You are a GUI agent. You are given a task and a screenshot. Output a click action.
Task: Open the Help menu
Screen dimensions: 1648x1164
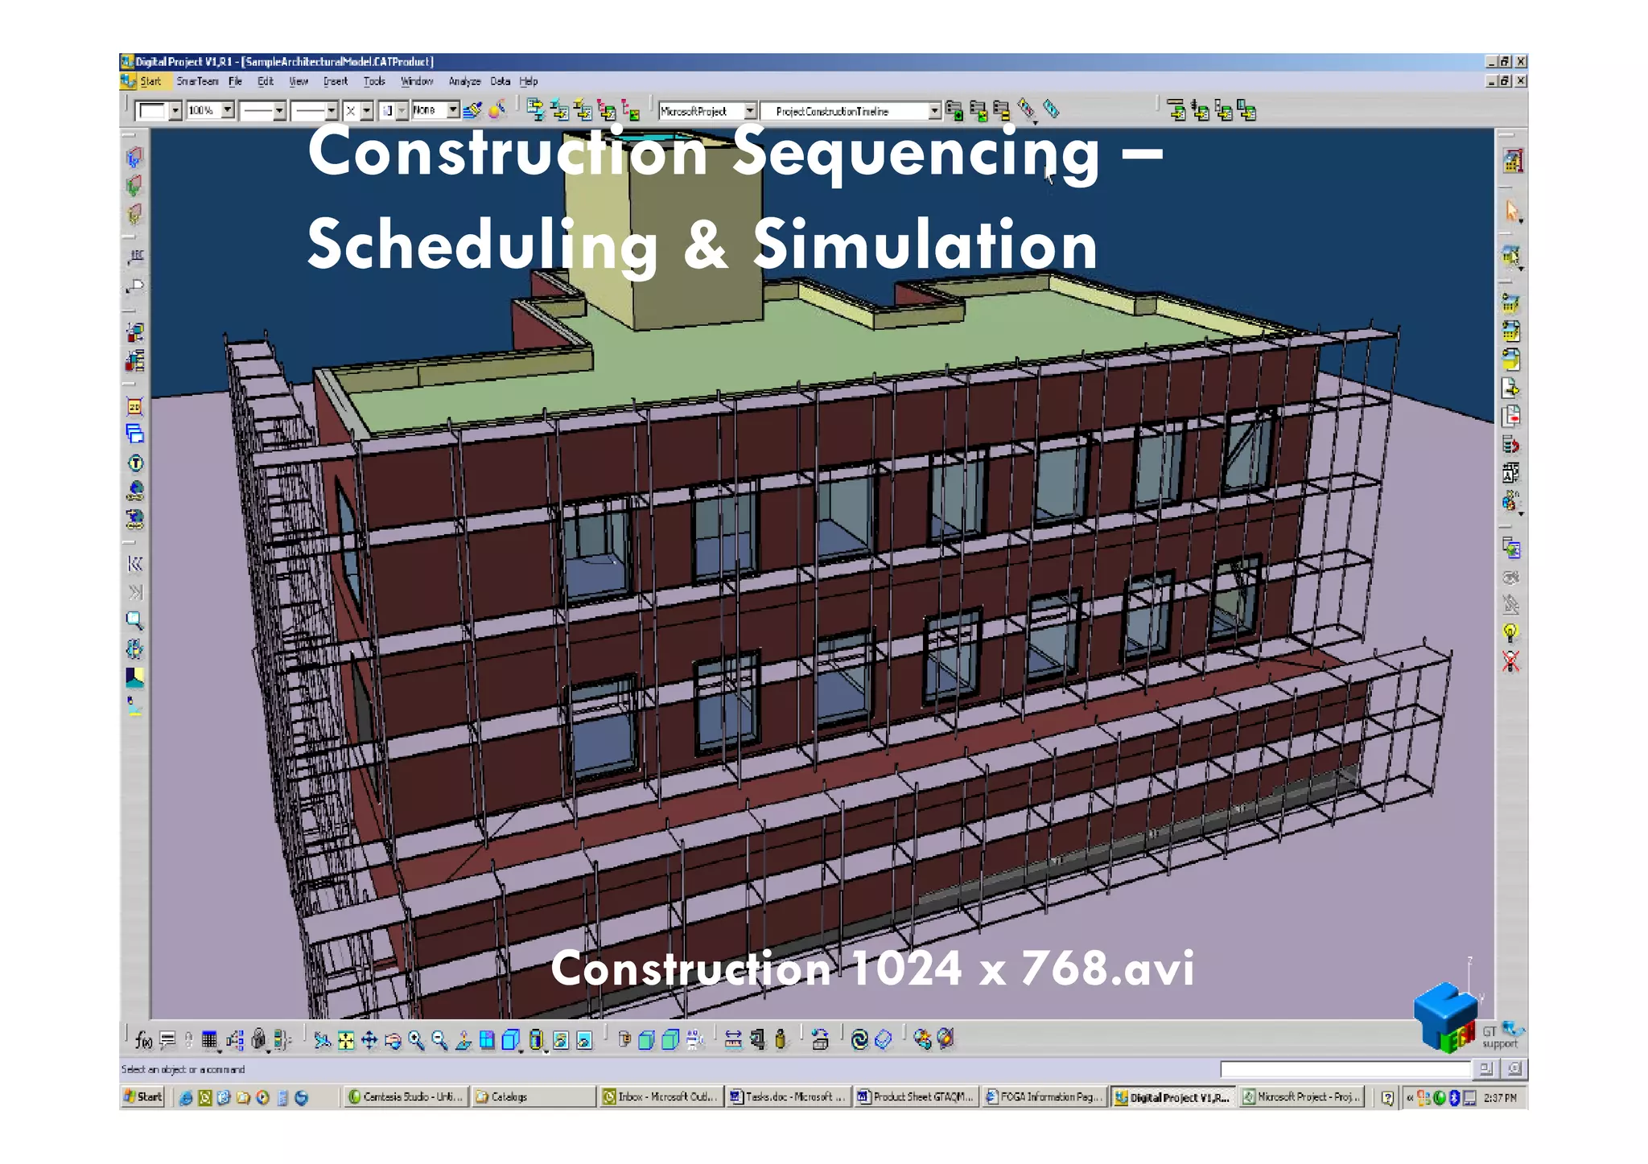[528, 81]
